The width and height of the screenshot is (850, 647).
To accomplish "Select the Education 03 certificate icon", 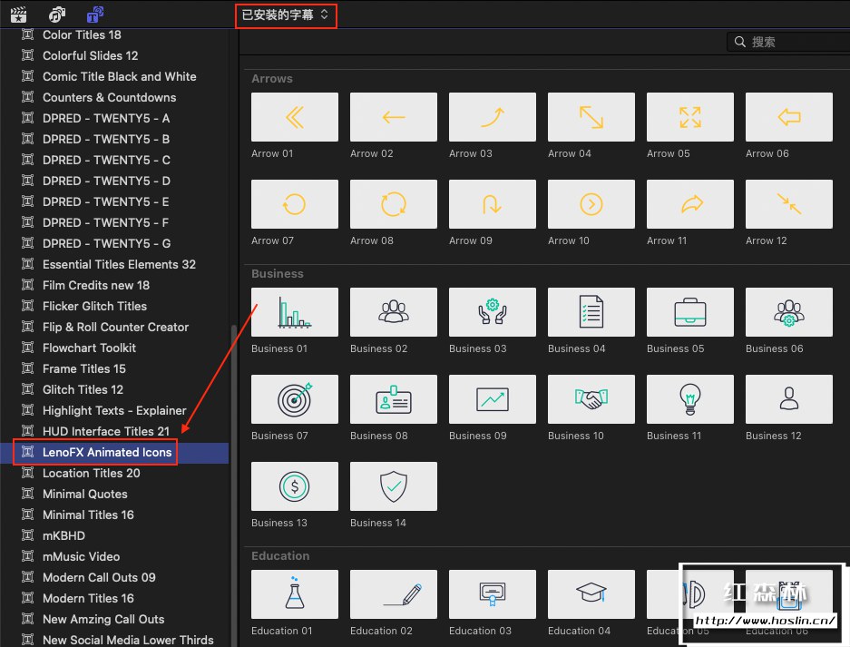I will [x=493, y=594].
